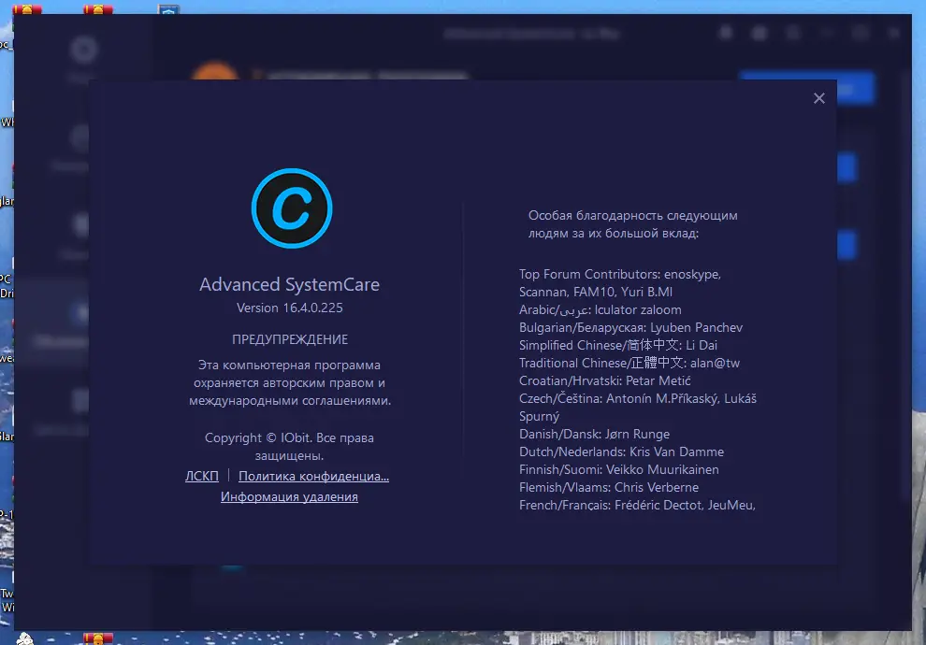This screenshot has width=926, height=645.
Task: Click the gift icon in the title bar
Action: point(725,32)
